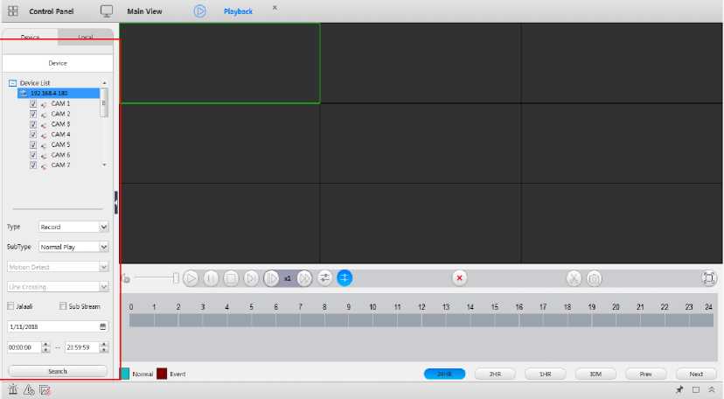Click the alarm icon in the status bar
This screenshot has height=399, width=724.
click(13, 389)
